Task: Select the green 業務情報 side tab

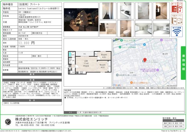Action: (x=184, y=63)
